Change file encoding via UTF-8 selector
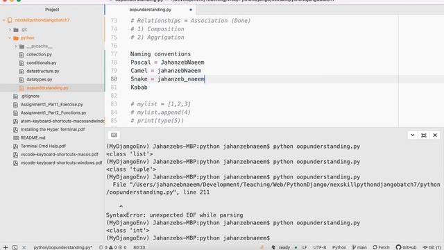This screenshot has width=444, height=250. point(320,247)
